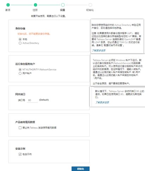Click the blue 初始化 button
Viewport: 145px width, 171px height.
pos(80,169)
